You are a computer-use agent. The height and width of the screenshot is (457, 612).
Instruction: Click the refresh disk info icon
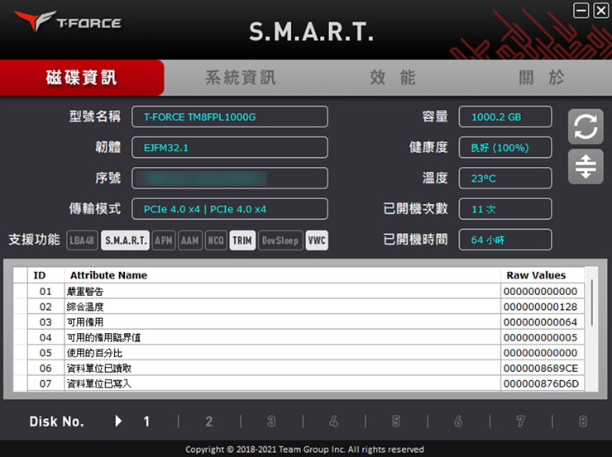[586, 126]
